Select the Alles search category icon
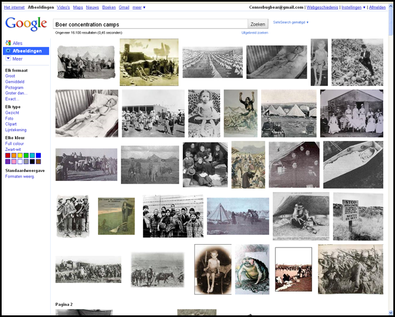The image size is (395, 317). [x=8, y=42]
